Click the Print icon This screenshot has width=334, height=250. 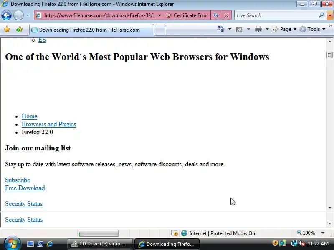click(x=258, y=29)
